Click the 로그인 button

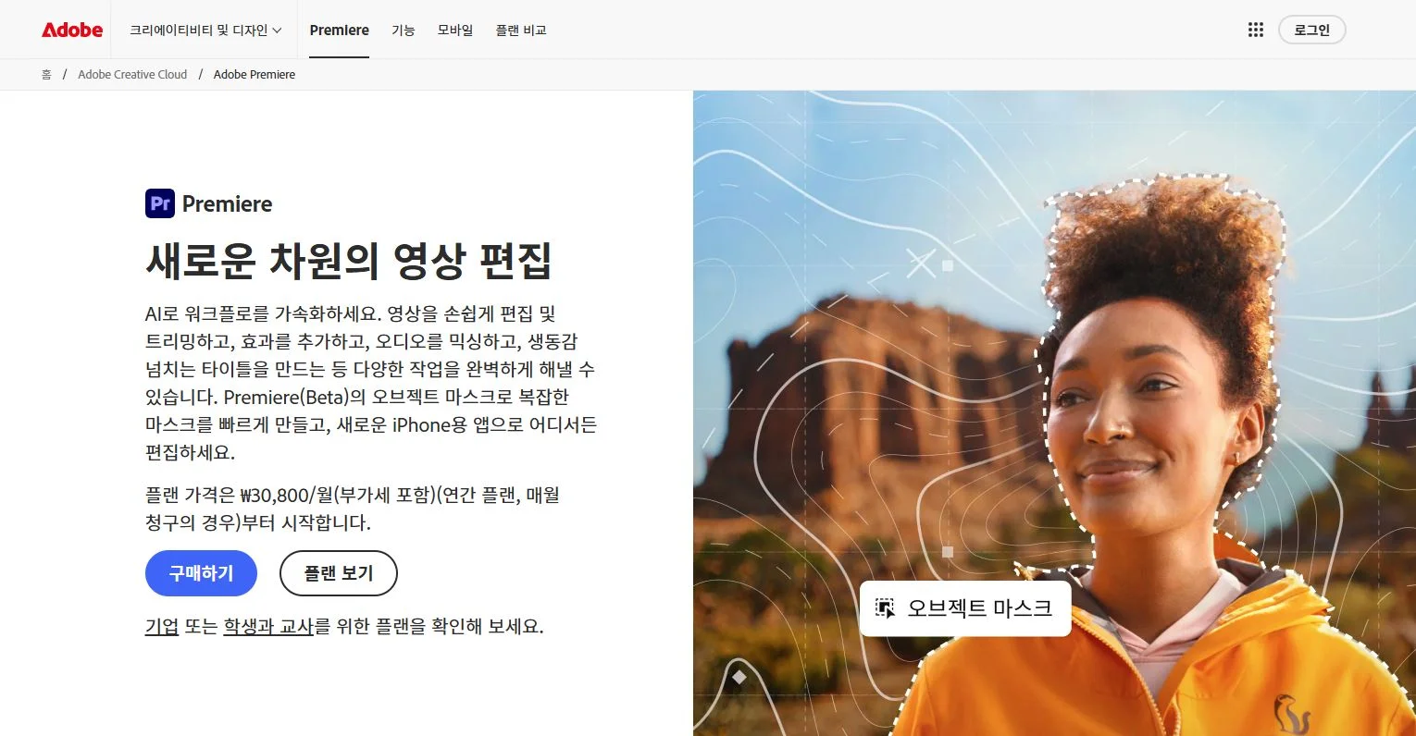(1311, 30)
